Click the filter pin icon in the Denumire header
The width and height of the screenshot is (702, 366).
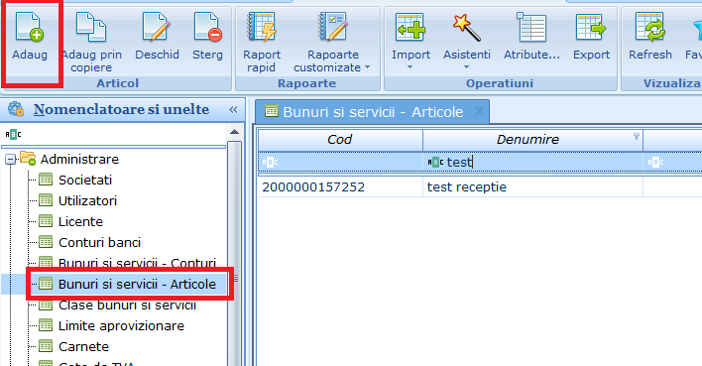[x=637, y=137]
